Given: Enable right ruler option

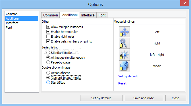Looking at the screenshot, I should tap(48, 37).
